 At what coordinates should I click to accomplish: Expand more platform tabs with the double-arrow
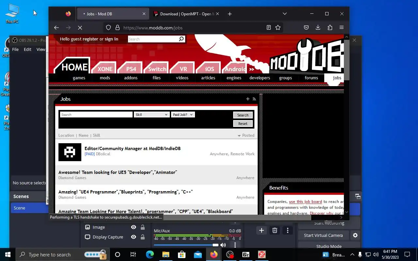tap(251, 69)
